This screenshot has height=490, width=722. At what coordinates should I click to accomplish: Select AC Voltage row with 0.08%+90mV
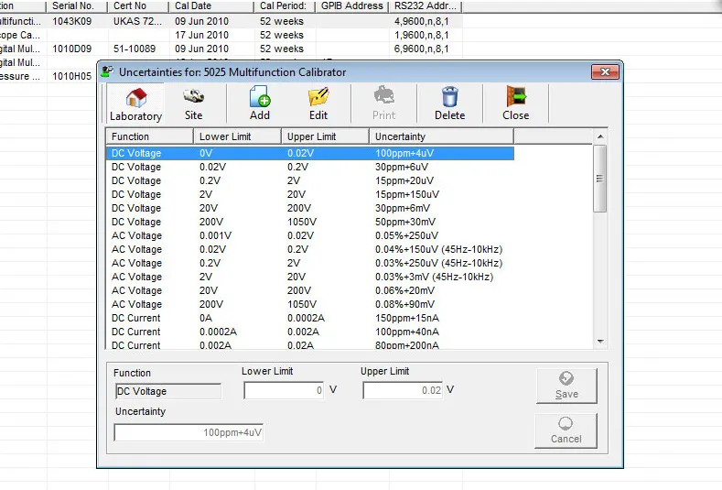click(310, 304)
